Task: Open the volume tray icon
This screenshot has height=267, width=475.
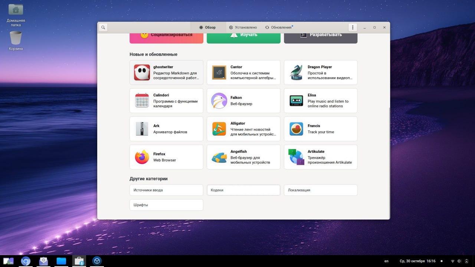Action: tap(459, 261)
